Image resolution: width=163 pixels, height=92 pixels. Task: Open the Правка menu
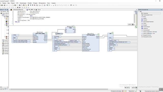click(4, 3)
